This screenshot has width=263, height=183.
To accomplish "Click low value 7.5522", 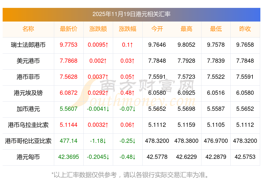I will coord(216,77).
